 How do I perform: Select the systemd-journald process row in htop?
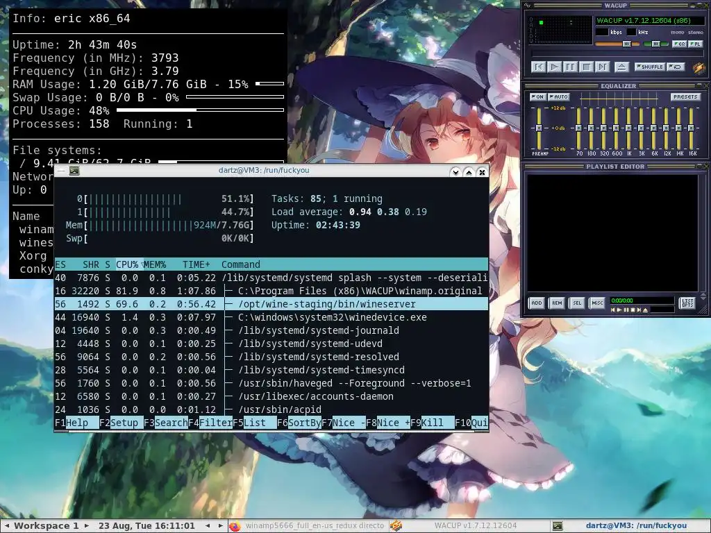[x=271, y=330]
